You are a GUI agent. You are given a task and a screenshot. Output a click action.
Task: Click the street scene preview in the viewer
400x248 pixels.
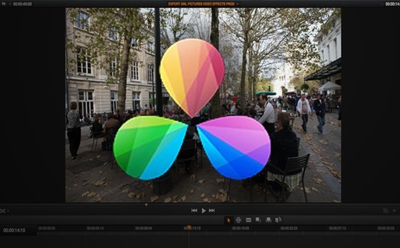(x=203, y=105)
